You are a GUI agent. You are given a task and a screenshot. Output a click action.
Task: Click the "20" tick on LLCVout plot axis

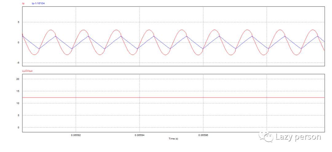click(x=18, y=79)
